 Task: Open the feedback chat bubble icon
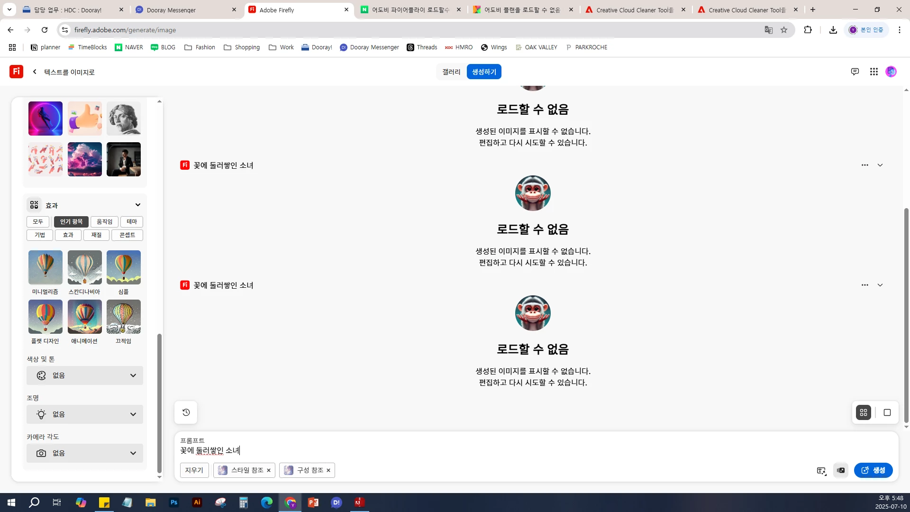(855, 72)
